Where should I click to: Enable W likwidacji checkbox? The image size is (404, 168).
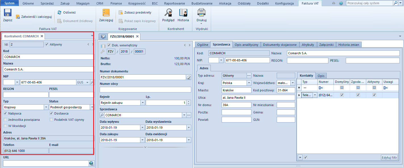(x=5, y=126)
